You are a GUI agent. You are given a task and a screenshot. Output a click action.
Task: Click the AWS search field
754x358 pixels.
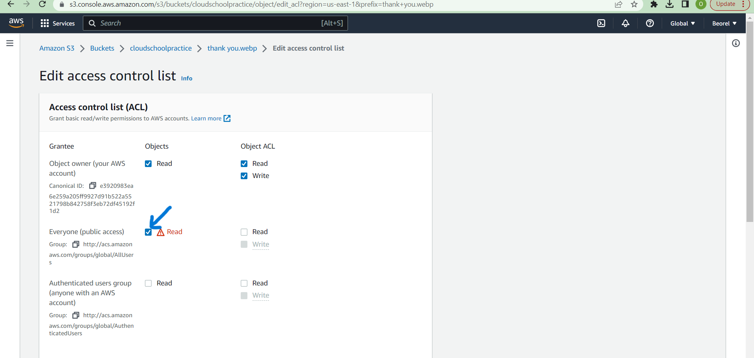(x=215, y=23)
